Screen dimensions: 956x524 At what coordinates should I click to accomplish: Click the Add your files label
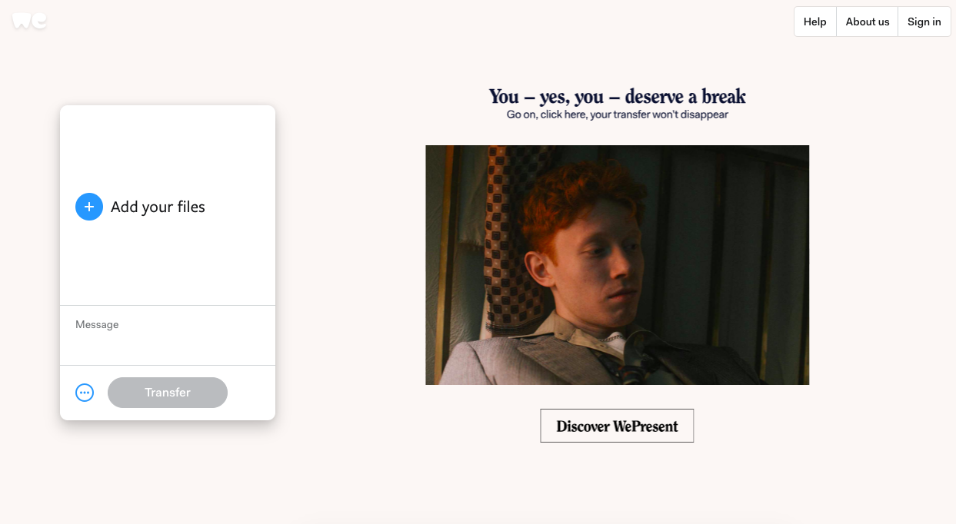tap(158, 207)
